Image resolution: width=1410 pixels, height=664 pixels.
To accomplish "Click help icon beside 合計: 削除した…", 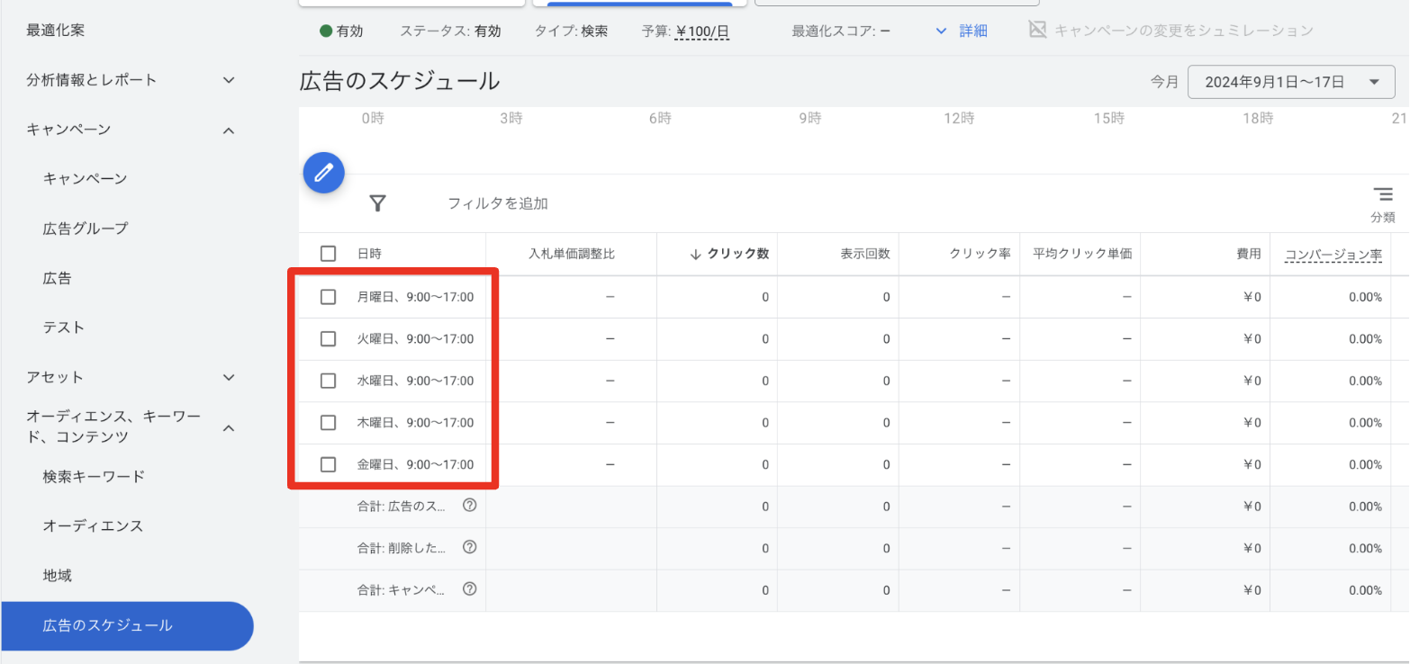I will (x=469, y=548).
